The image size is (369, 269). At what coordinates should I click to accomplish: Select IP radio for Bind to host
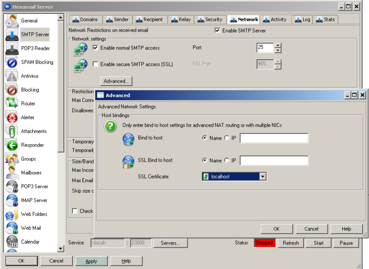click(226, 138)
